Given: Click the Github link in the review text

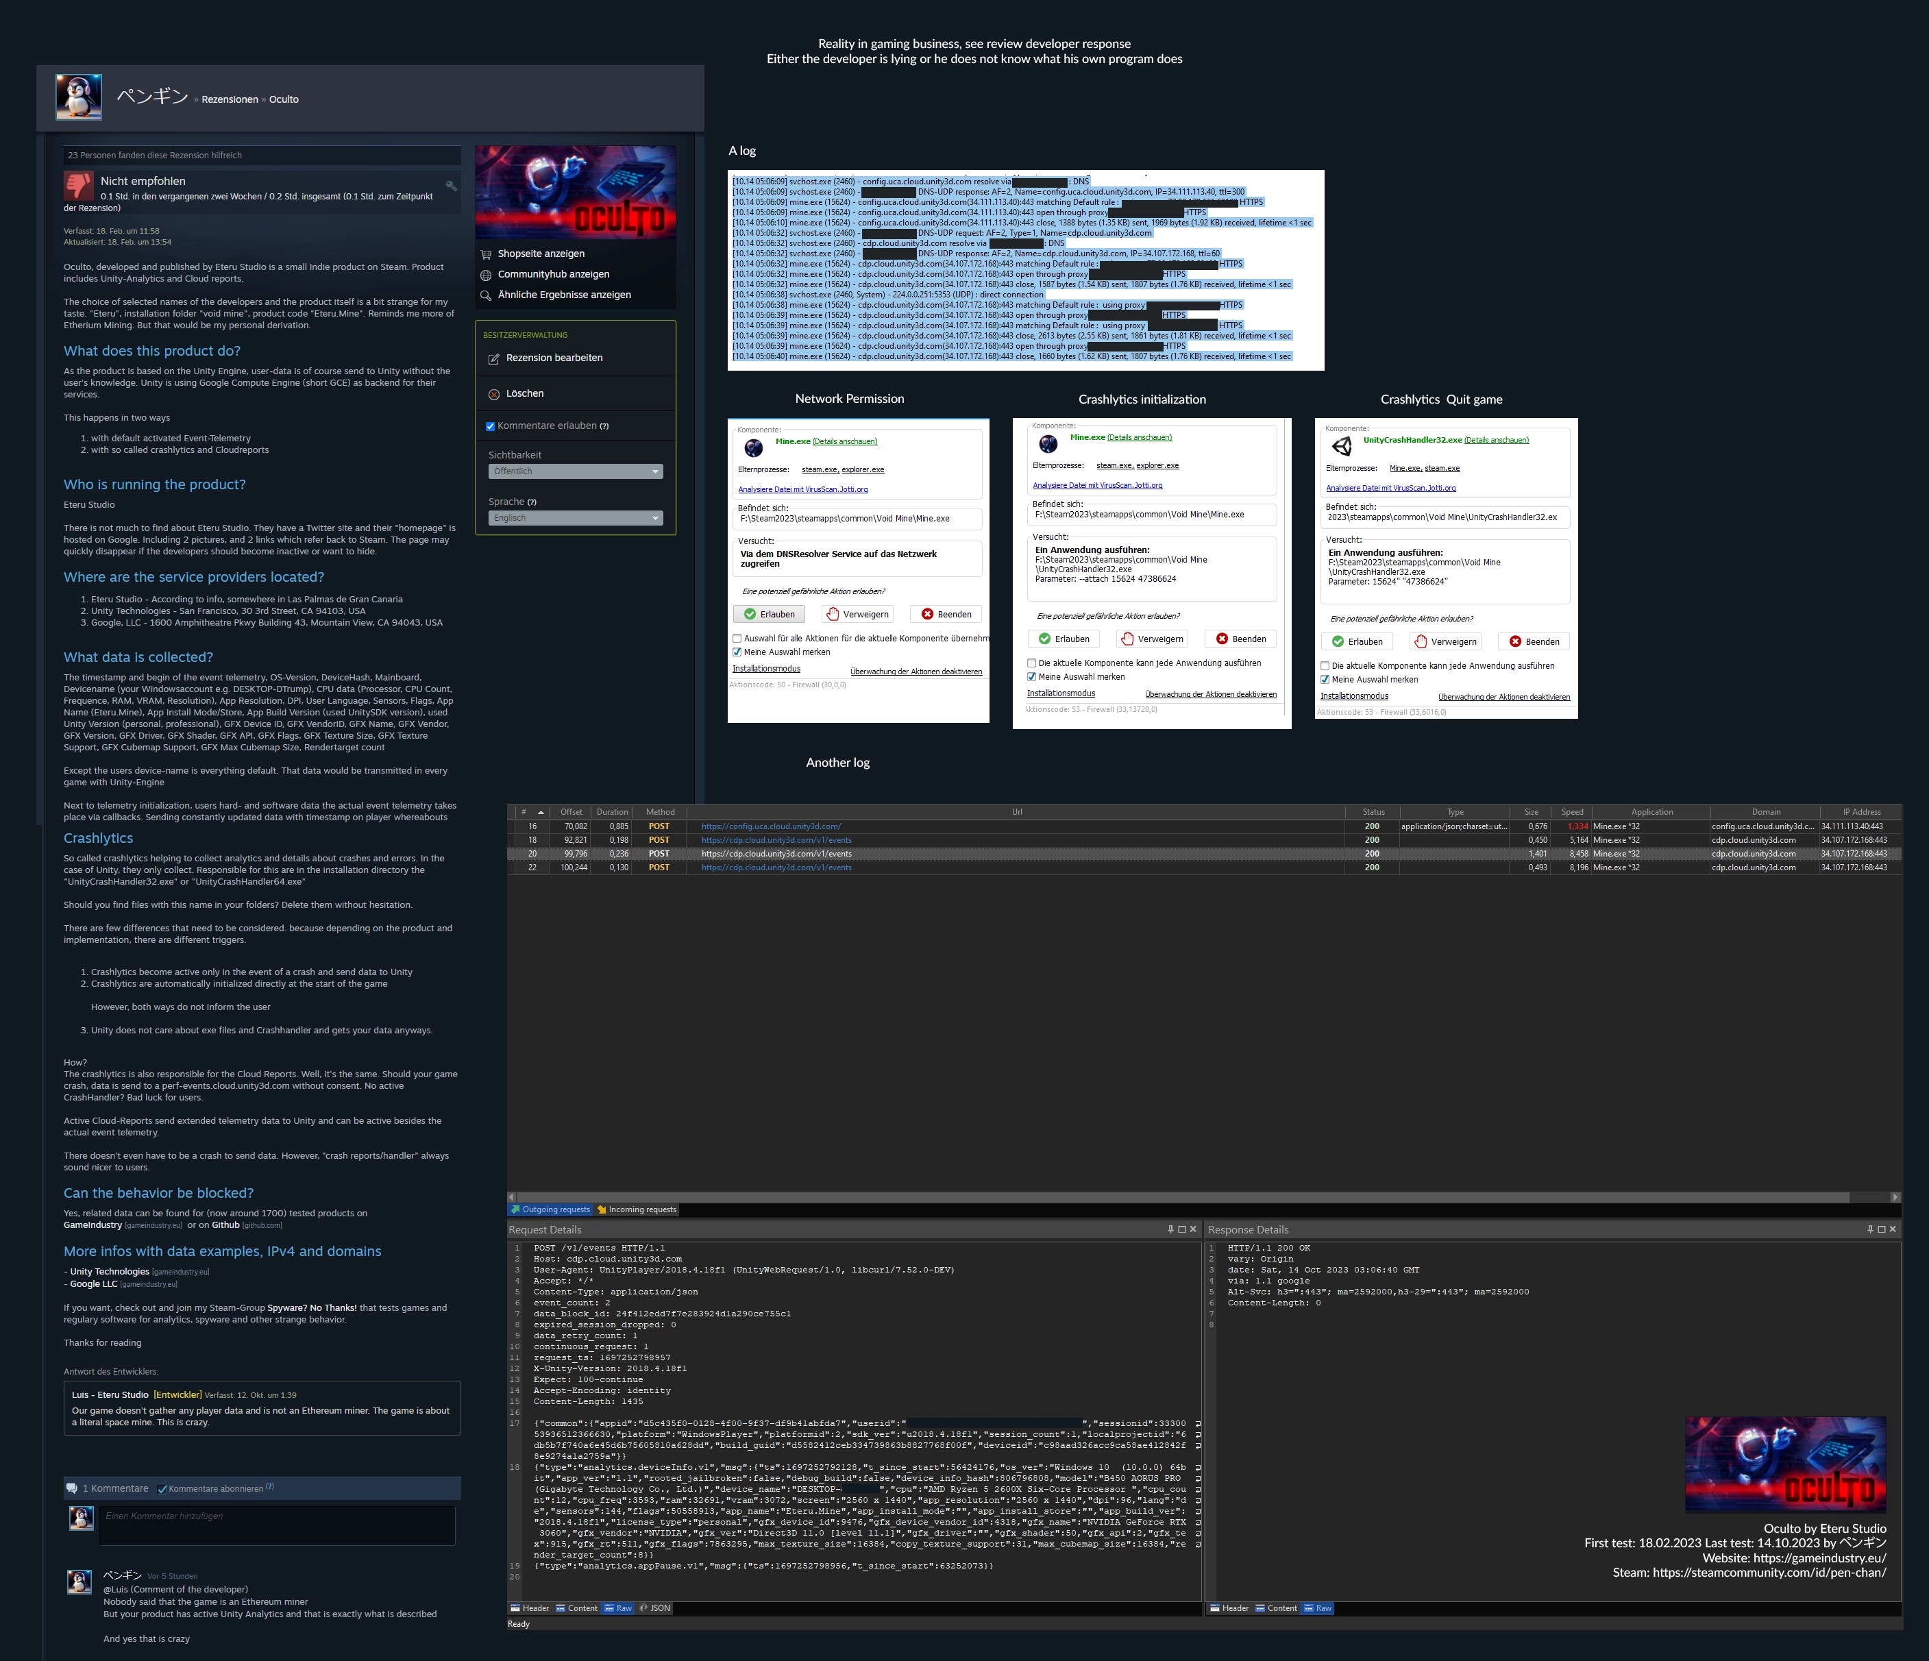Looking at the screenshot, I should pyautogui.click(x=225, y=1226).
